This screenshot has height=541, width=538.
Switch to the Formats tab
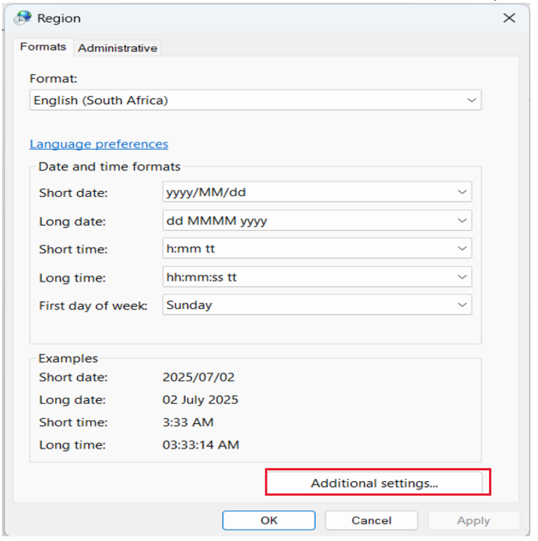[x=43, y=47]
